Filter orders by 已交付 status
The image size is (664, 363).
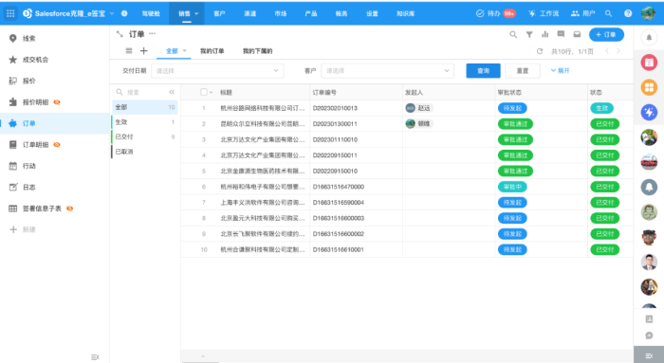(144, 136)
